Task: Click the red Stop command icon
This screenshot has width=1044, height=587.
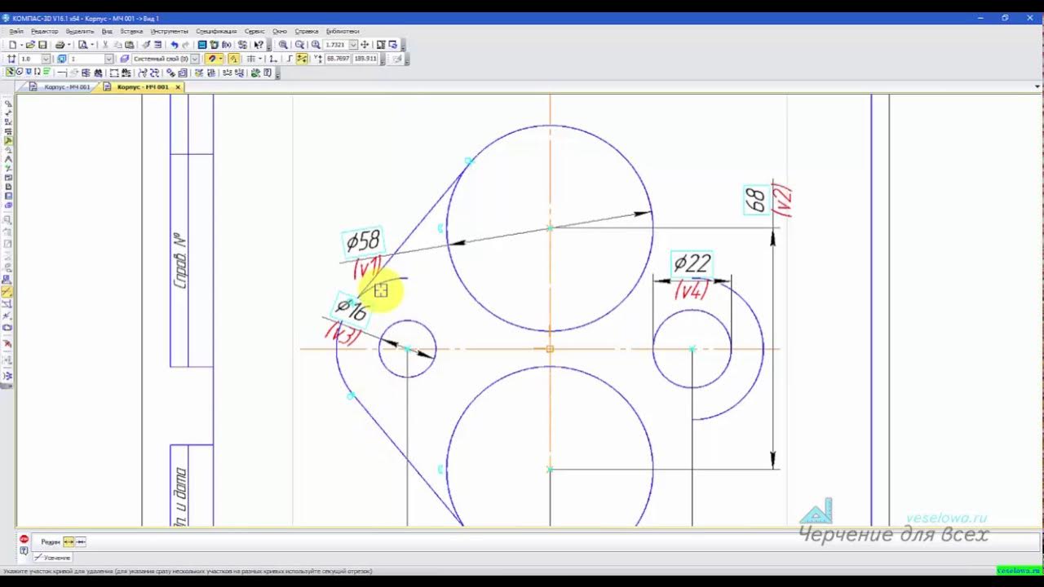Action: [x=24, y=539]
